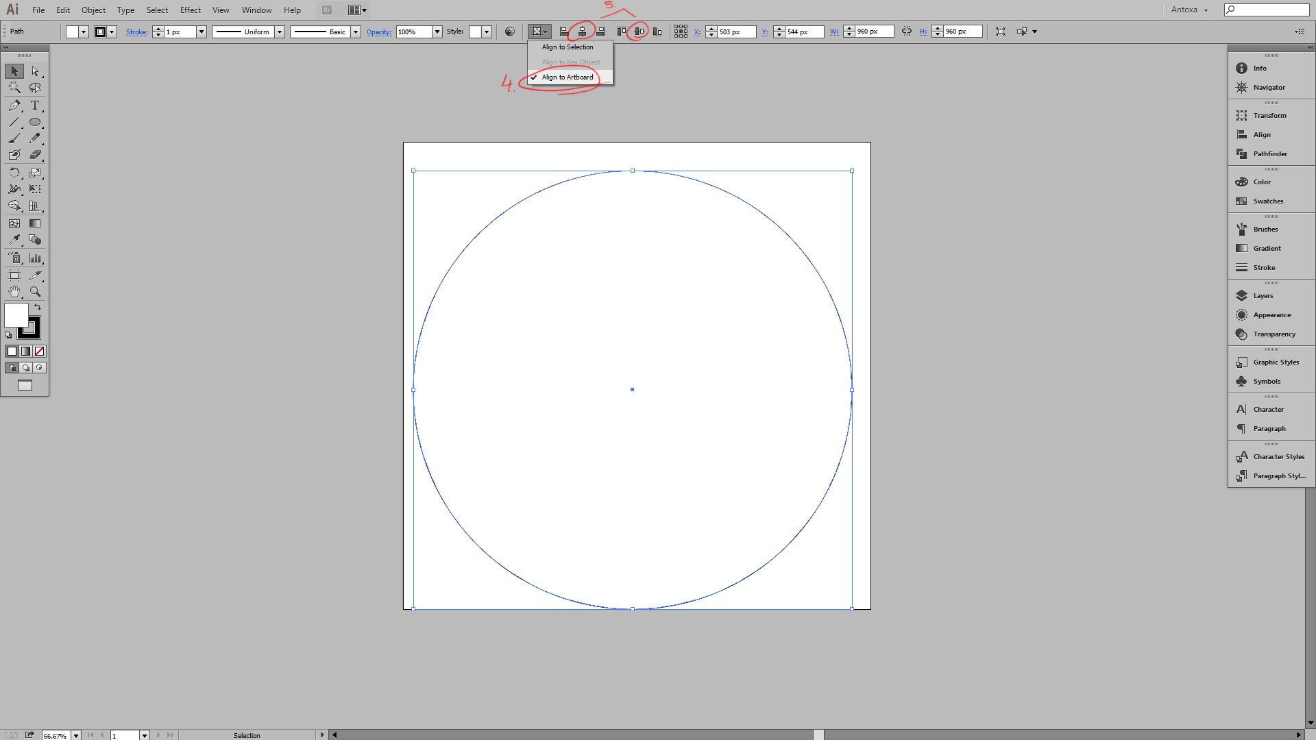Select the Pen tool
Viewport: 1316px width, 740px height.
pyautogui.click(x=14, y=106)
